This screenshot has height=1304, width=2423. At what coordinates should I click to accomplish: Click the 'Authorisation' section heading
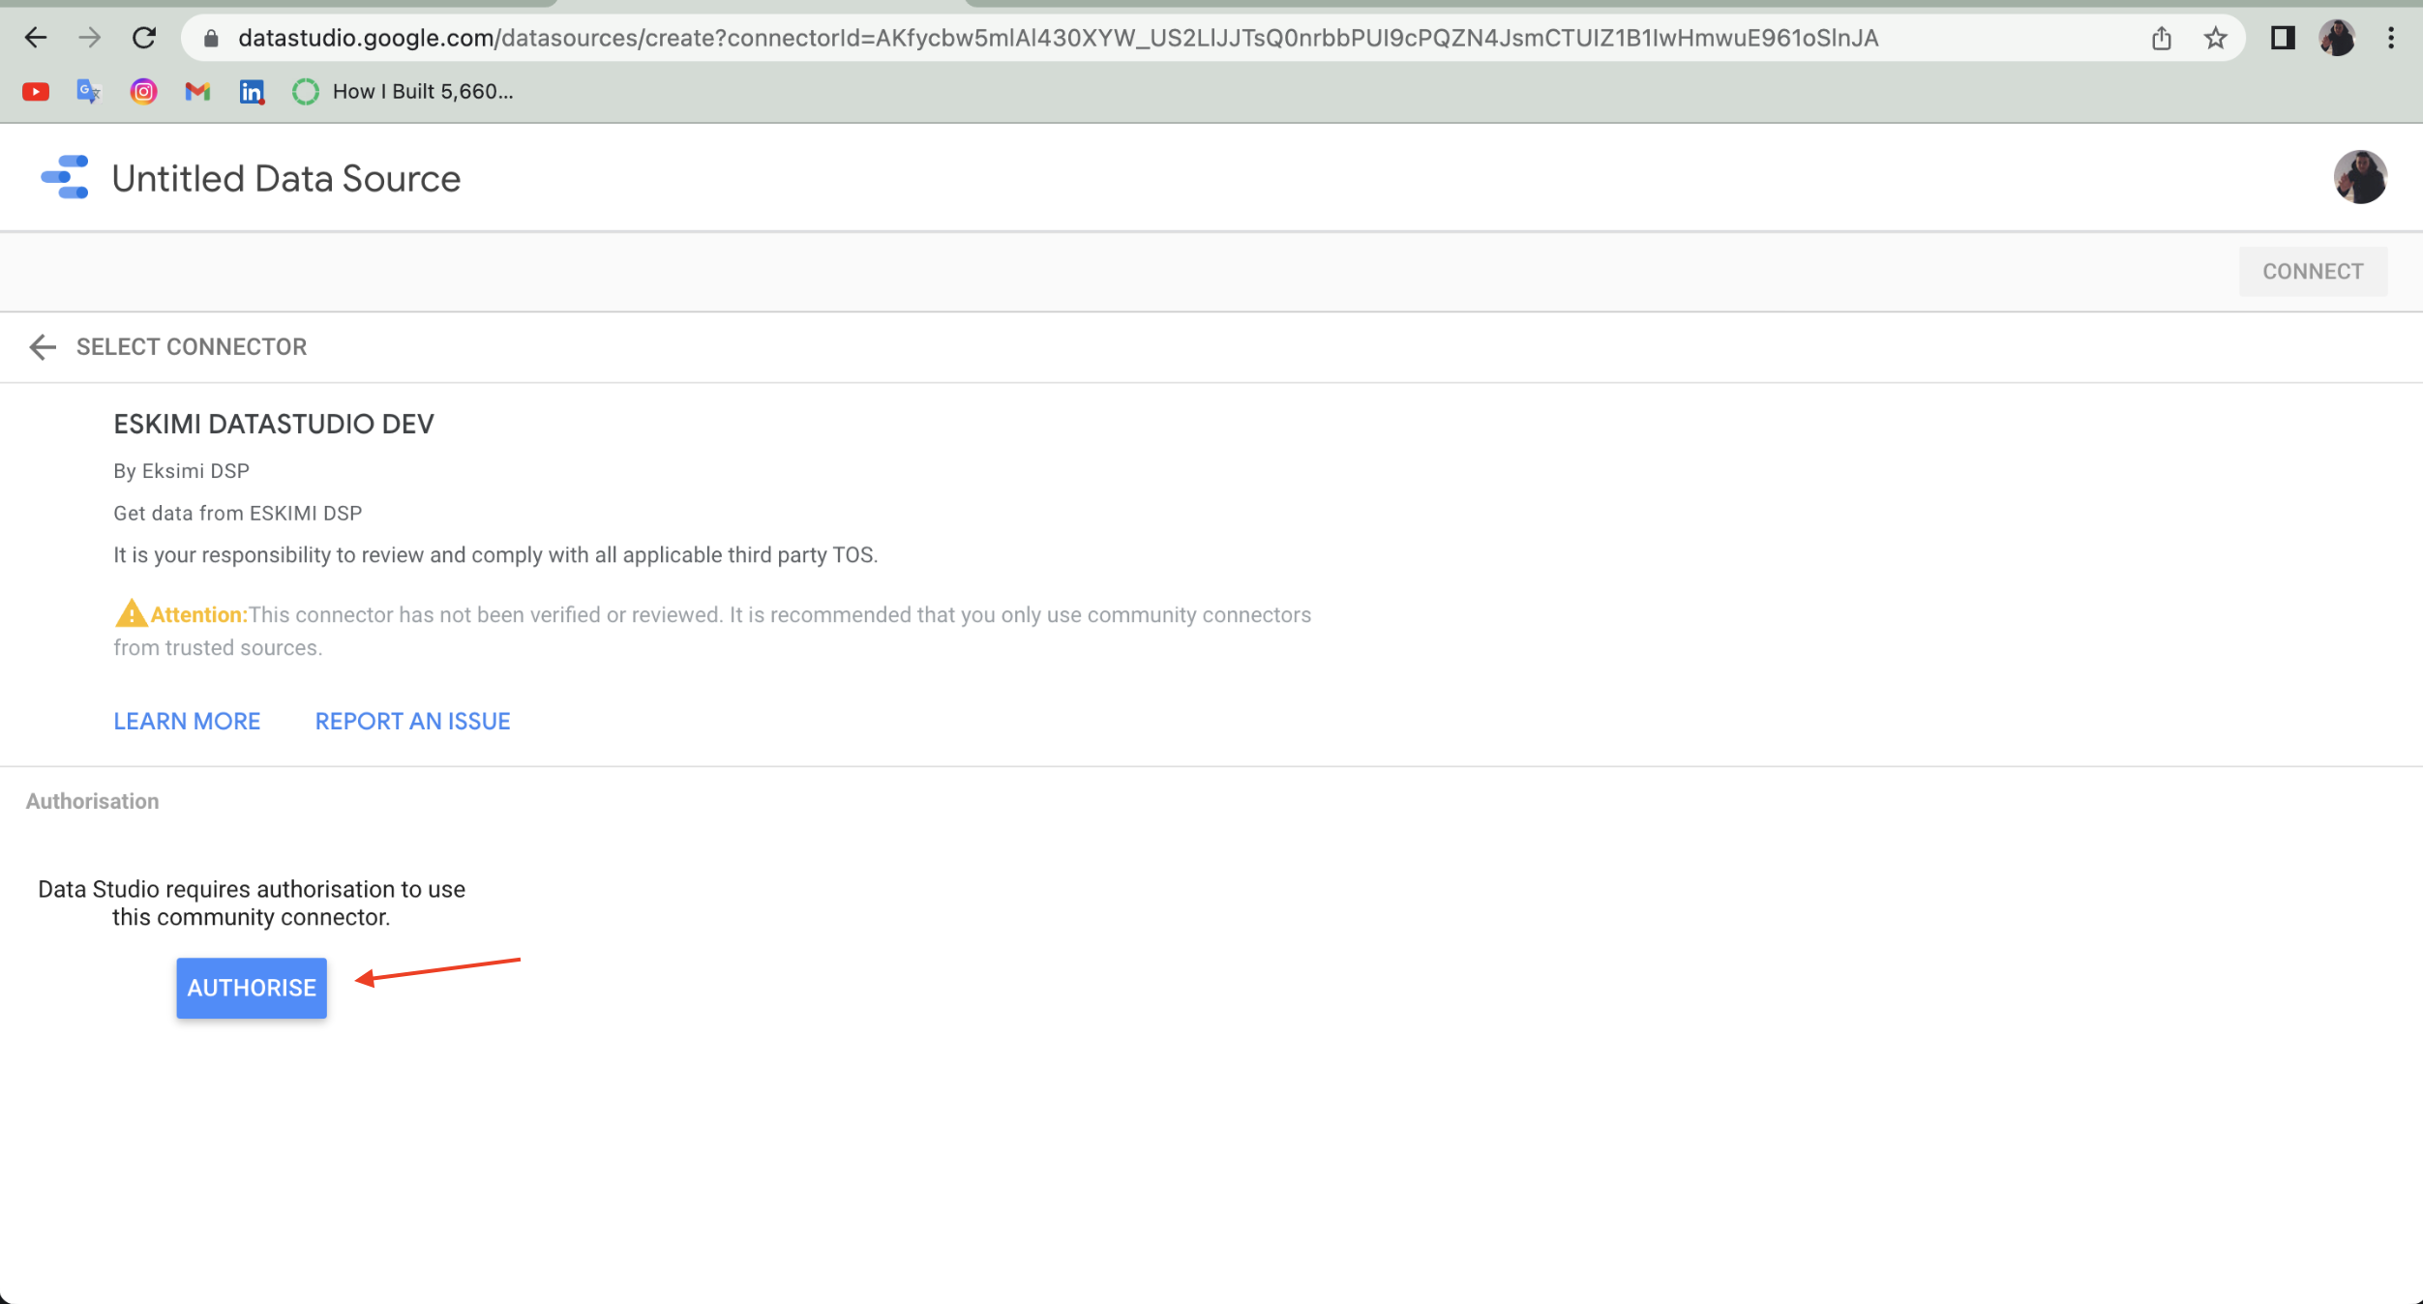coord(93,801)
